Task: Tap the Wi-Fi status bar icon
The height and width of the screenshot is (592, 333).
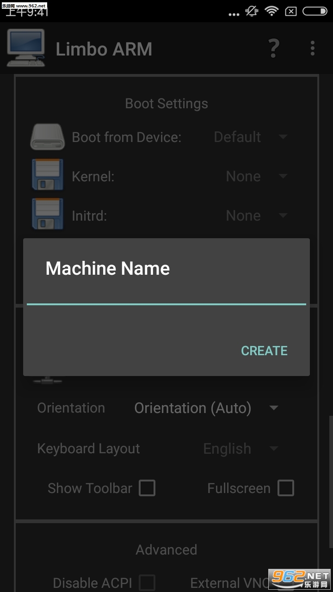Action: (271, 11)
